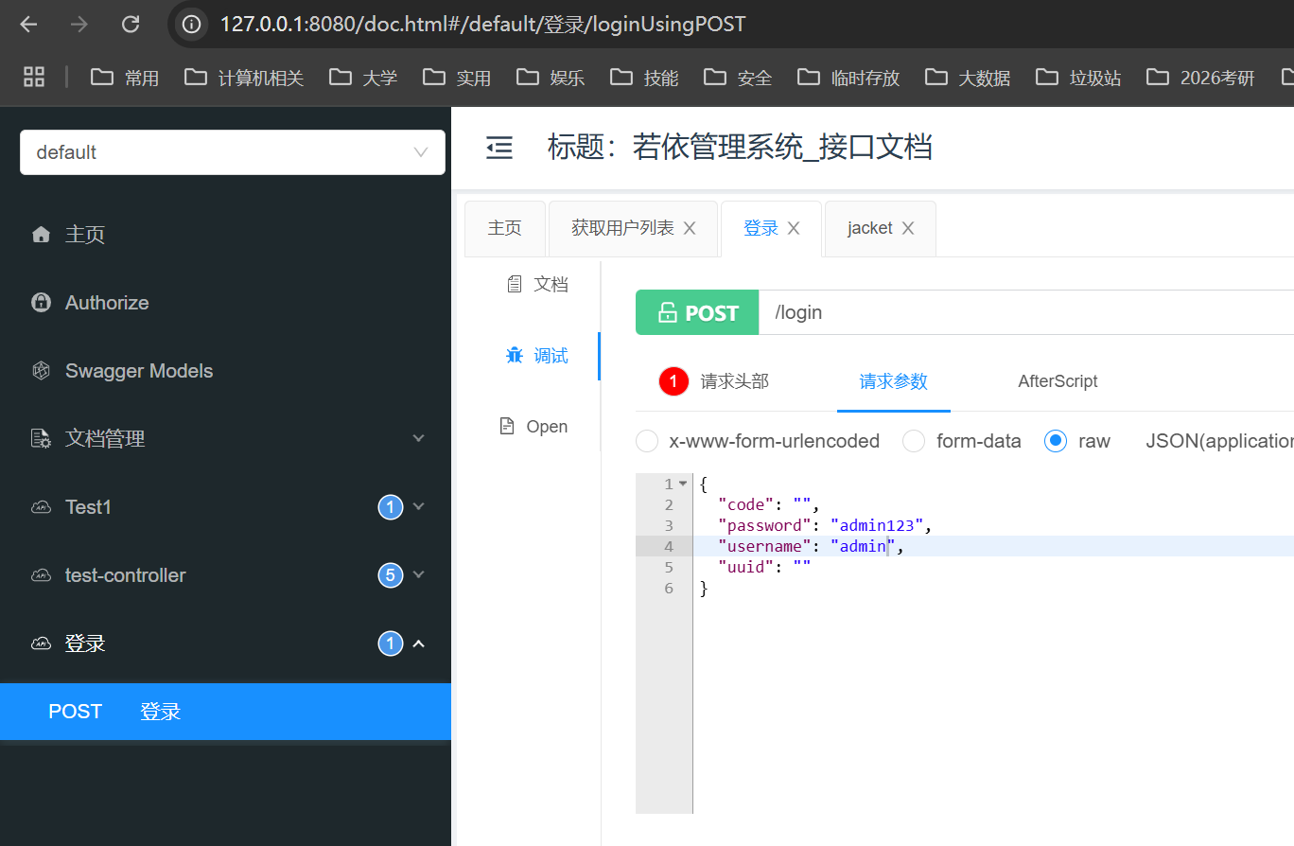Click the home icon beside 主页 in sidebar
This screenshot has width=1294, height=846.
click(x=41, y=235)
